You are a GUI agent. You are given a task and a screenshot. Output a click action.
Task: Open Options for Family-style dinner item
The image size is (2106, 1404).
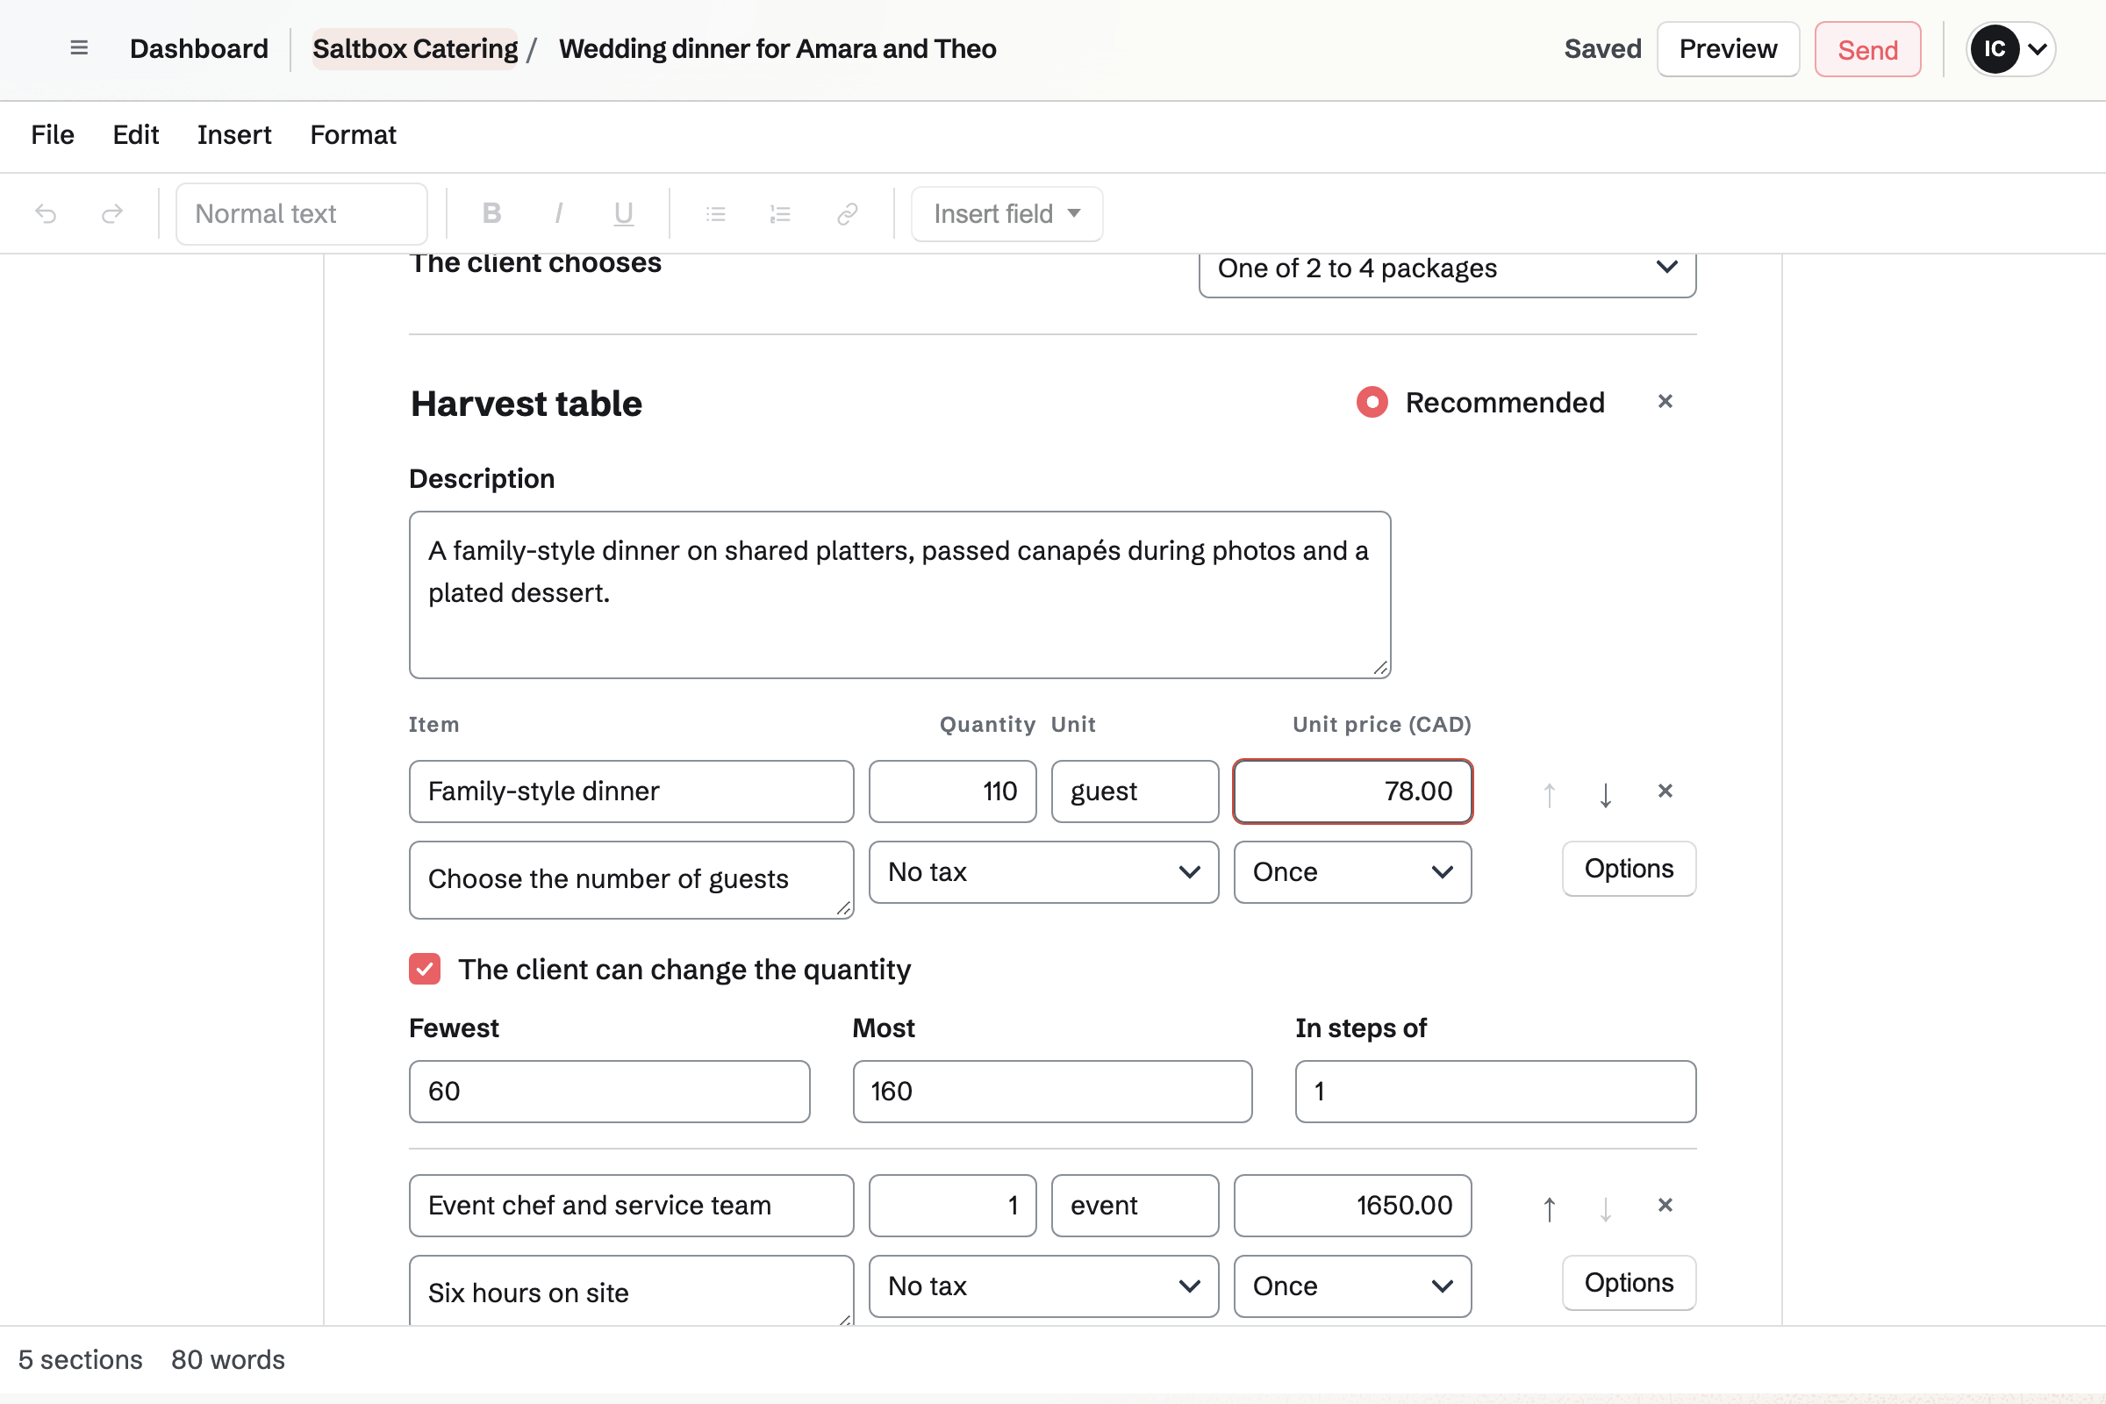point(1629,869)
